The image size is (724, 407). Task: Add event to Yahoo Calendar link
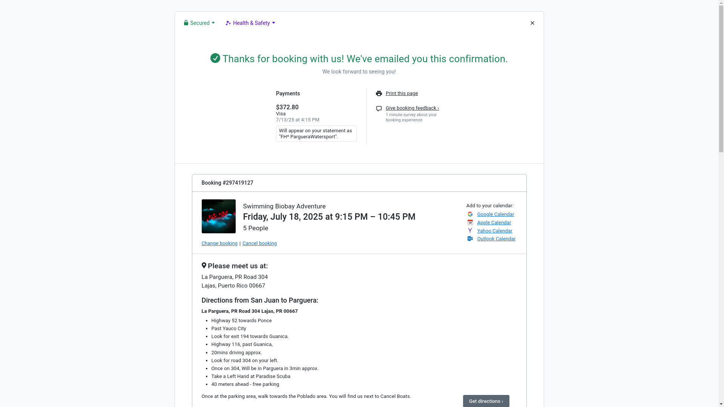[x=495, y=231]
